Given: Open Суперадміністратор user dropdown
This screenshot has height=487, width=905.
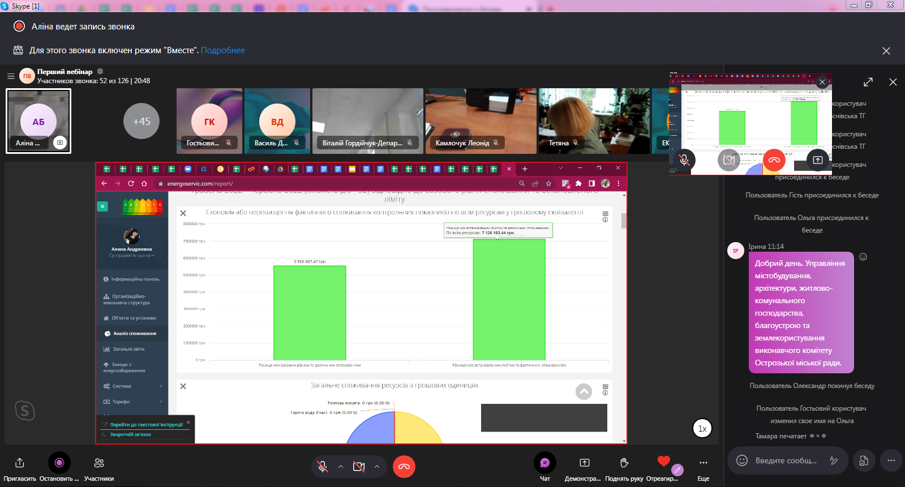Looking at the screenshot, I should pos(131,256).
